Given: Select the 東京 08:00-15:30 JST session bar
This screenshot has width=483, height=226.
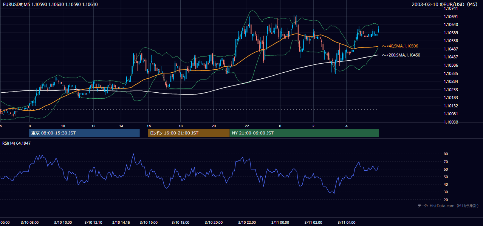Looking at the screenshot, I should tap(84, 133).
